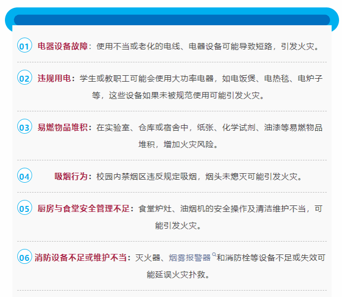342x297 pixels.
Task: Click the 05 number badge
Action: point(25,208)
